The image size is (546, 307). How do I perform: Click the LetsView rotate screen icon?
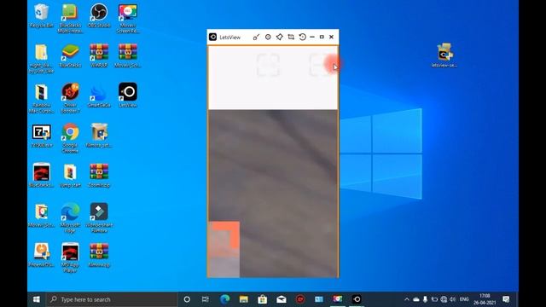[302, 37]
